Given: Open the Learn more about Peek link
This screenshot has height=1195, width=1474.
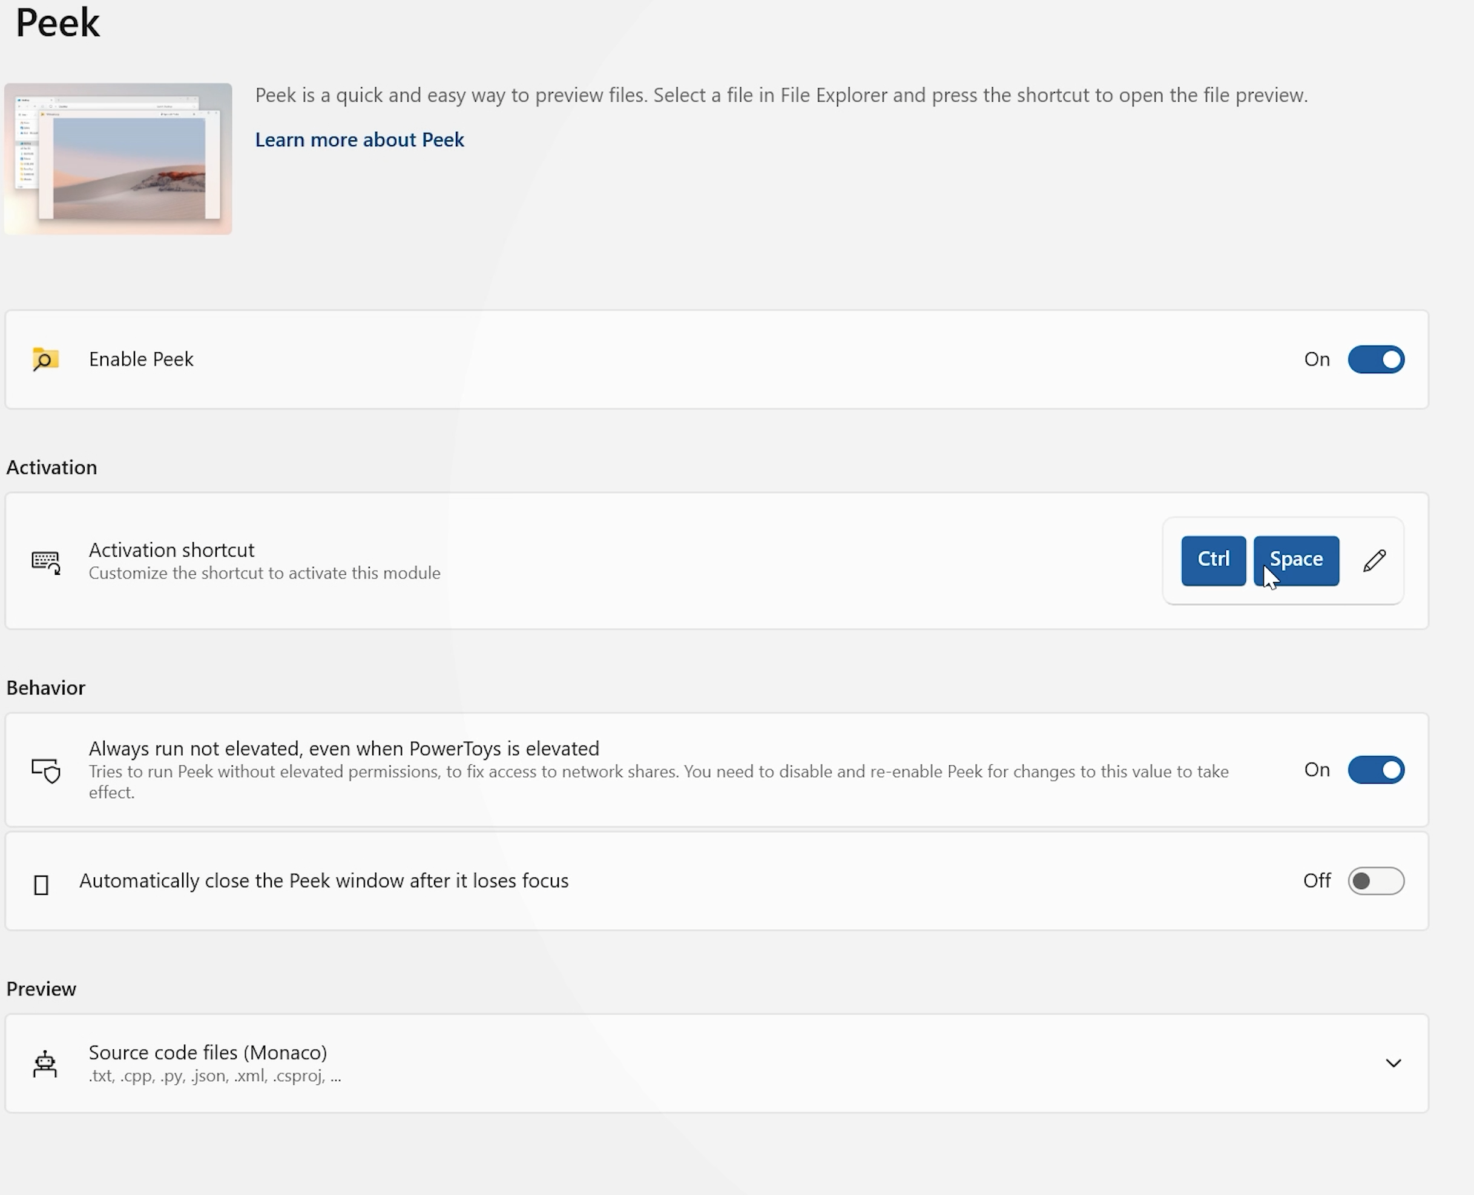Looking at the screenshot, I should tap(360, 140).
